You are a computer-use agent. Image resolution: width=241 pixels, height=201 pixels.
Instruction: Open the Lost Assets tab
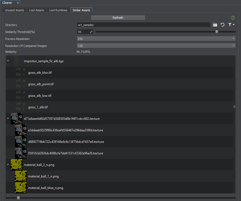tap(36, 10)
